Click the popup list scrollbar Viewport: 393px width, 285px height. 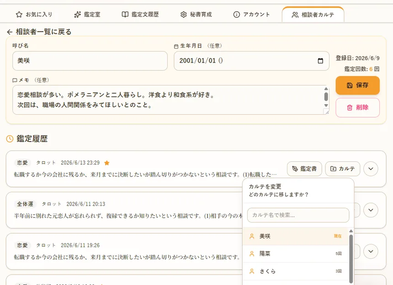351,259
